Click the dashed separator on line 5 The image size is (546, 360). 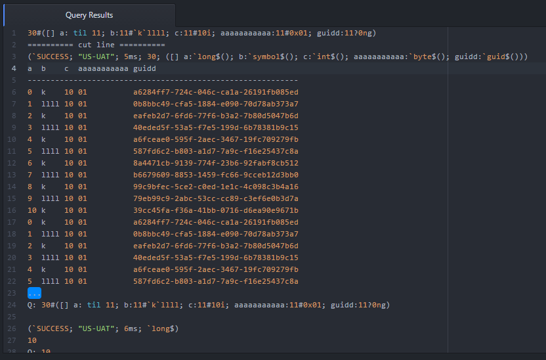pyautogui.click(x=163, y=81)
